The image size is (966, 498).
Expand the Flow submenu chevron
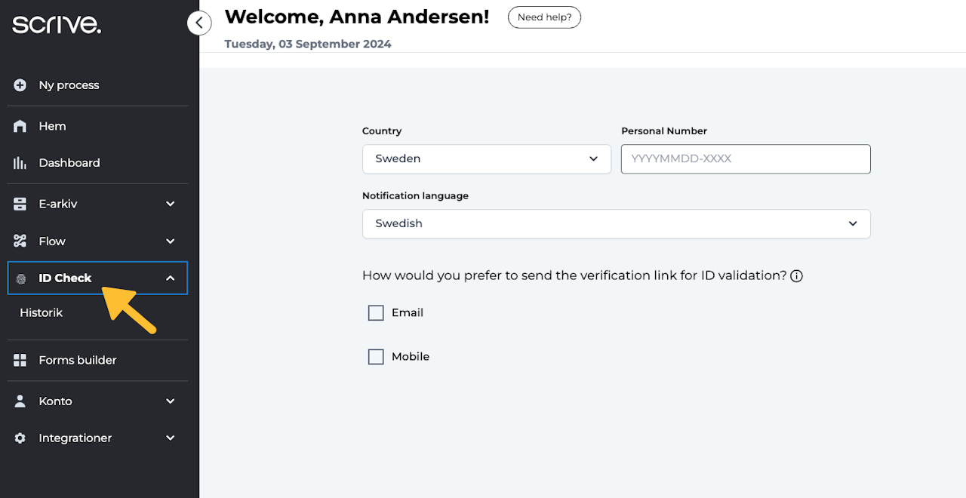coord(171,241)
